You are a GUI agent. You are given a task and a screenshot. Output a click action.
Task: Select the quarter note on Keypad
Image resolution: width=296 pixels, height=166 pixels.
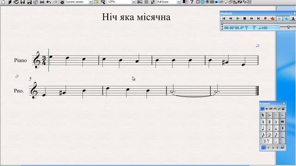(263, 128)
